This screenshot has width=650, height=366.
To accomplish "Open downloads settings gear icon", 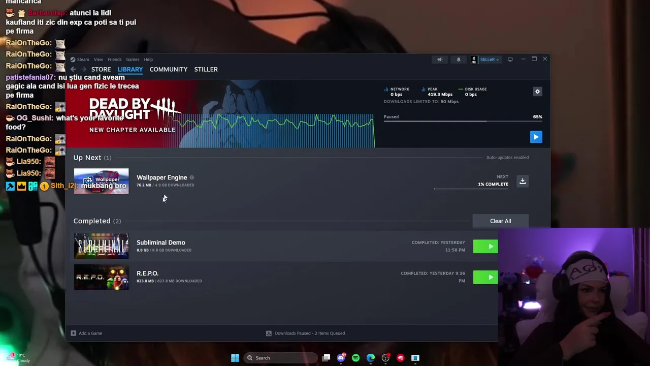I will click(537, 91).
